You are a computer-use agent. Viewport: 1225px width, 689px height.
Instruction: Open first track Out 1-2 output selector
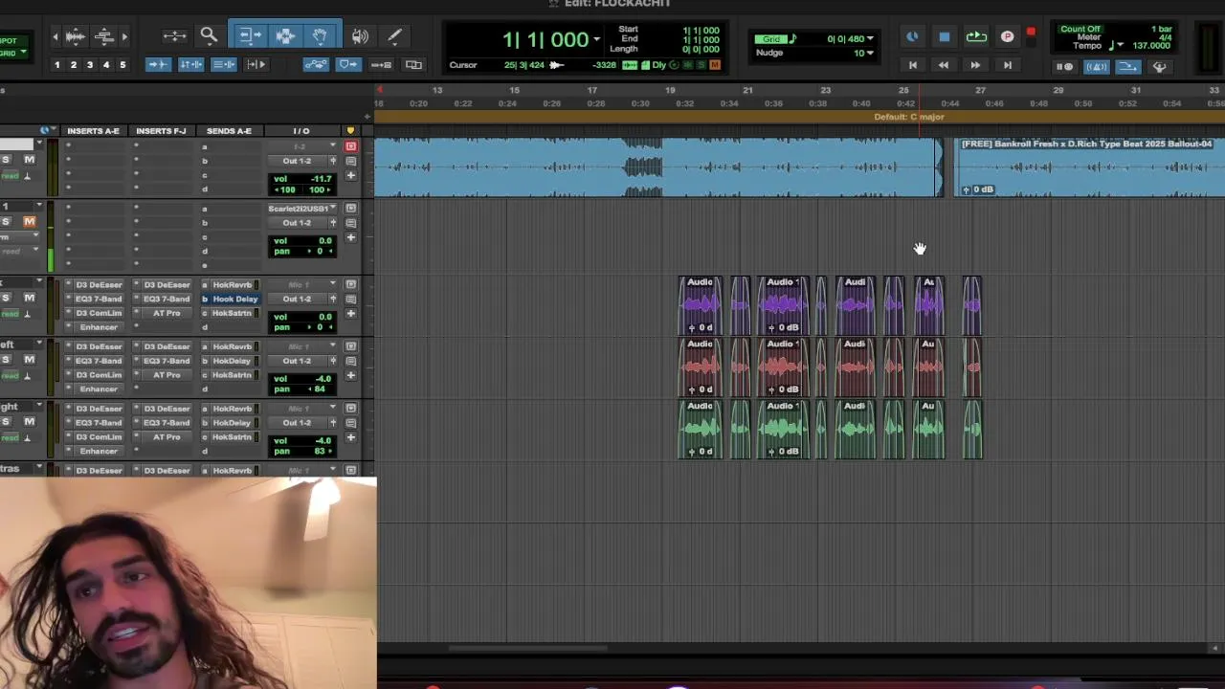pos(300,161)
